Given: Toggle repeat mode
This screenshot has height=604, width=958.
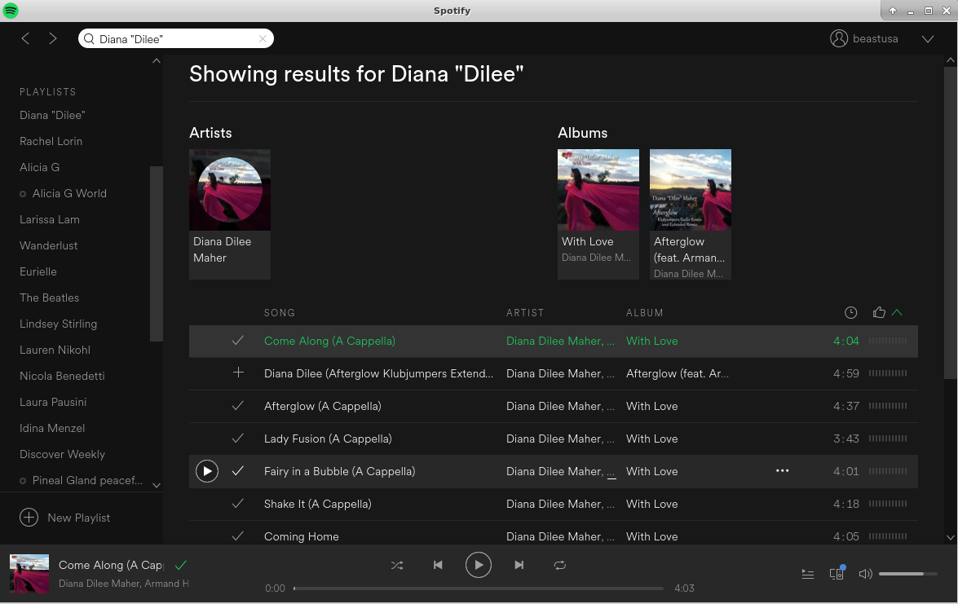Looking at the screenshot, I should click(559, 566).
